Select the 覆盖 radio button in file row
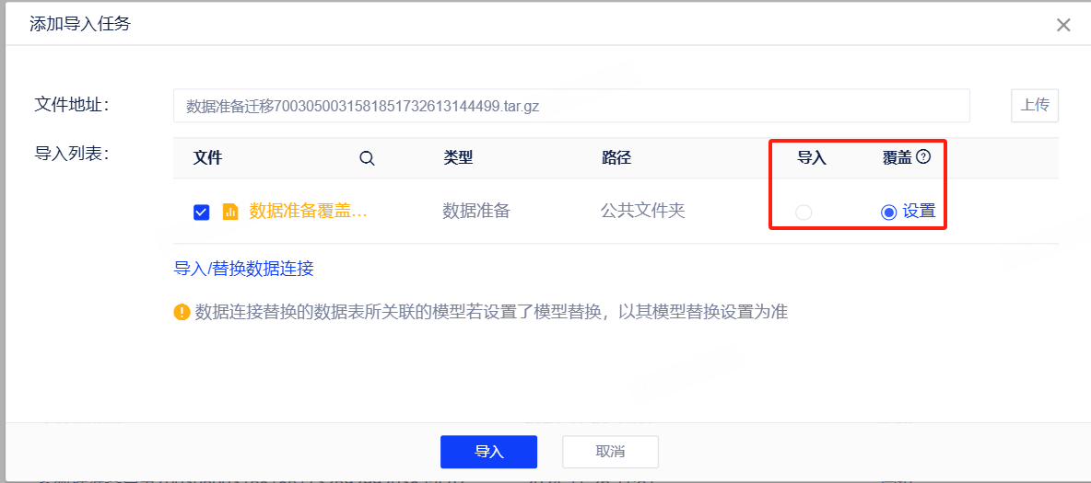1091x483 pixels. click(x=888, y=213)
